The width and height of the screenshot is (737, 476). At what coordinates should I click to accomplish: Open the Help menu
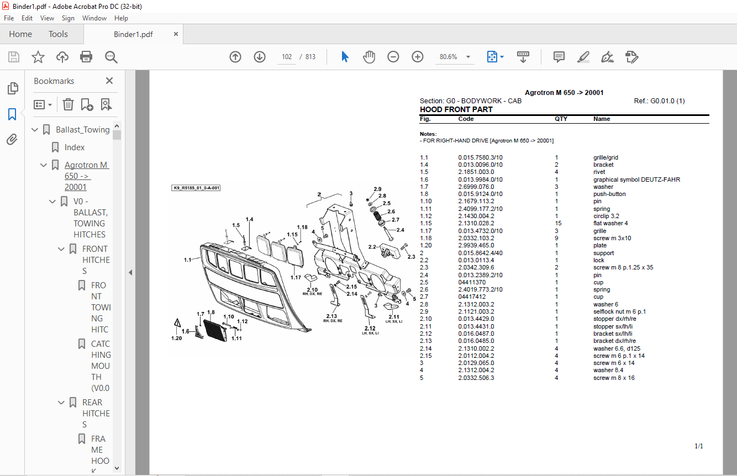pos(121,18)
